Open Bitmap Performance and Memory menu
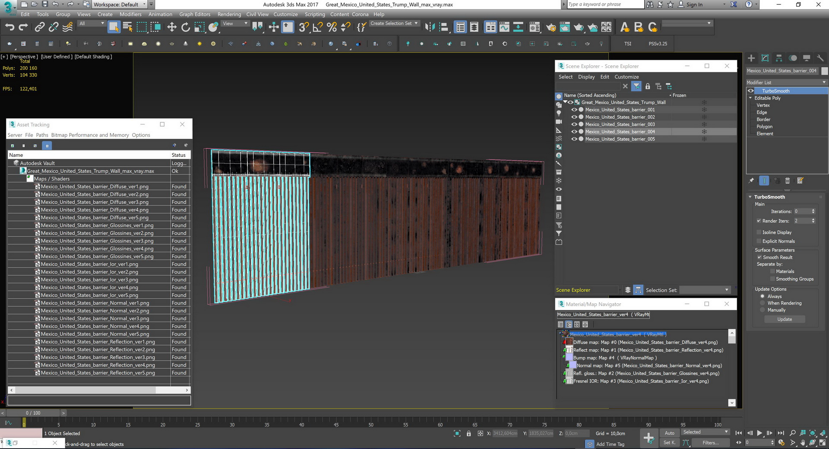 (x=90, y=135)
